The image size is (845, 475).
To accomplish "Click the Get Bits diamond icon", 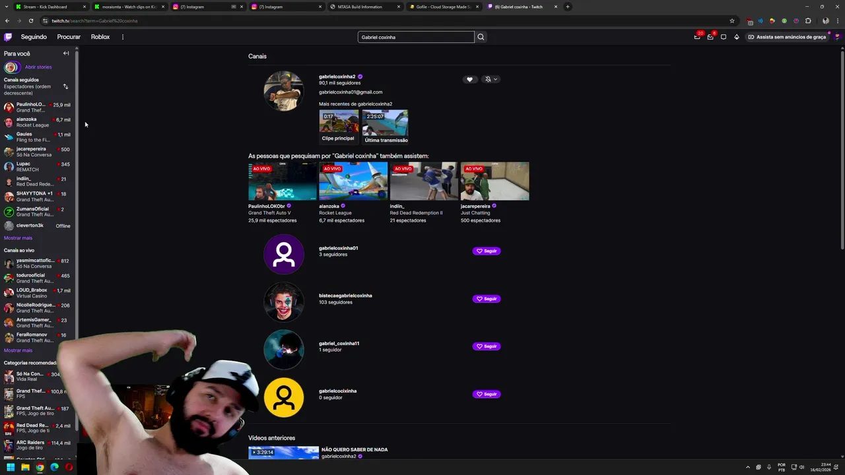I will click(x=737, y=37).
